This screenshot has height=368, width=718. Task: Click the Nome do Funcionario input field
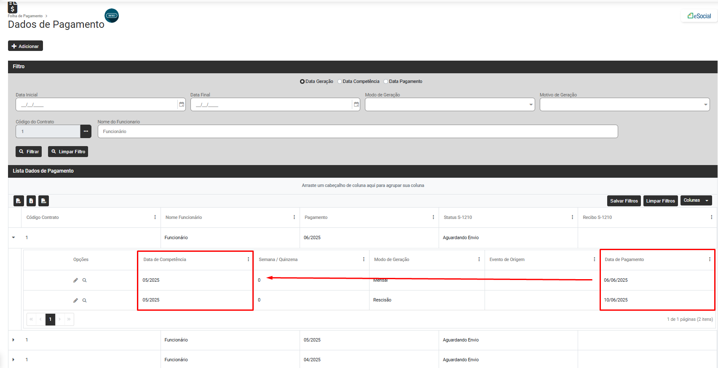click(x=357, y=131)
